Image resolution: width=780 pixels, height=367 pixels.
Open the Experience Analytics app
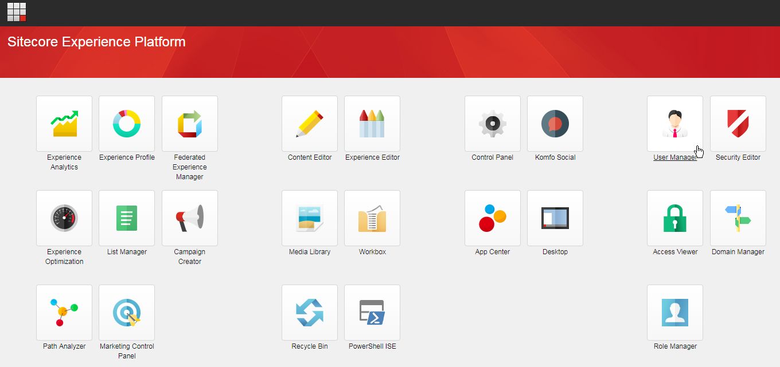point(64,124)
